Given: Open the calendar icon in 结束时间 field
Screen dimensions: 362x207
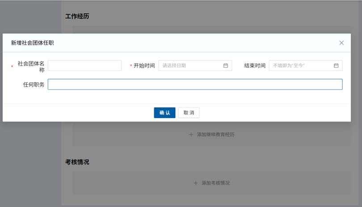Looking at the screenshot, I should pos(336,66).
